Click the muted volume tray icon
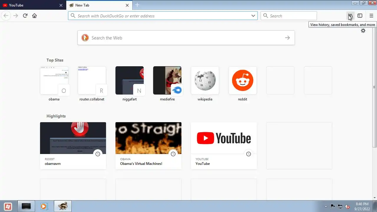Screen dimensions: 377x212 point(347,206)
